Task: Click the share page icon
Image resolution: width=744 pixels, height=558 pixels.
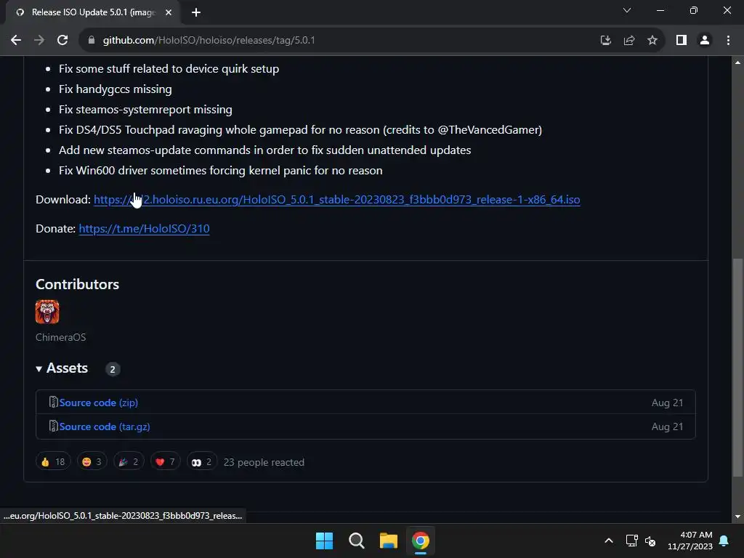Action: click(629, 41)
